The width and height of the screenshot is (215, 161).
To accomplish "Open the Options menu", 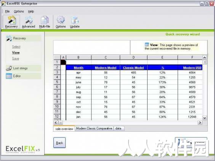I will coord(19,11).
